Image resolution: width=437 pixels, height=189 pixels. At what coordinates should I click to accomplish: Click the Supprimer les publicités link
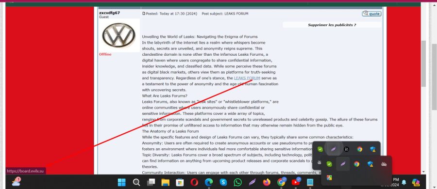pos(332,25)
